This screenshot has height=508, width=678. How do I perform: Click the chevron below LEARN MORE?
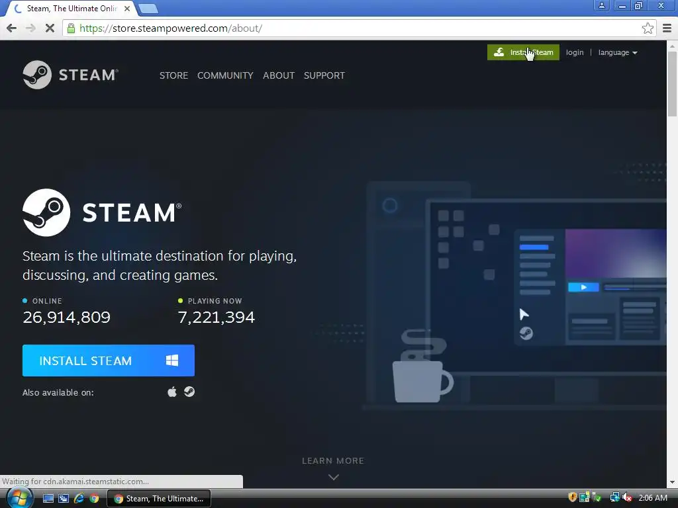334,477
